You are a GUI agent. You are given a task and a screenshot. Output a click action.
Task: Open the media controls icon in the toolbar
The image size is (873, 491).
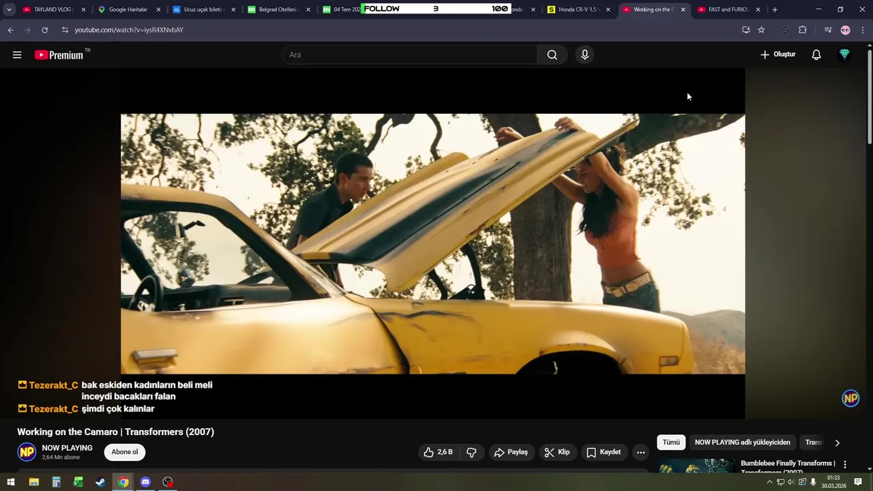coord(827,30)
